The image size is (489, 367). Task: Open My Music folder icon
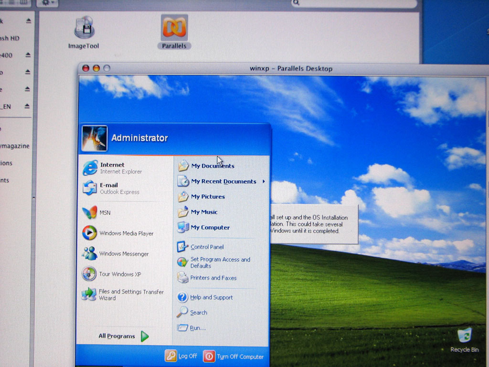183,212
